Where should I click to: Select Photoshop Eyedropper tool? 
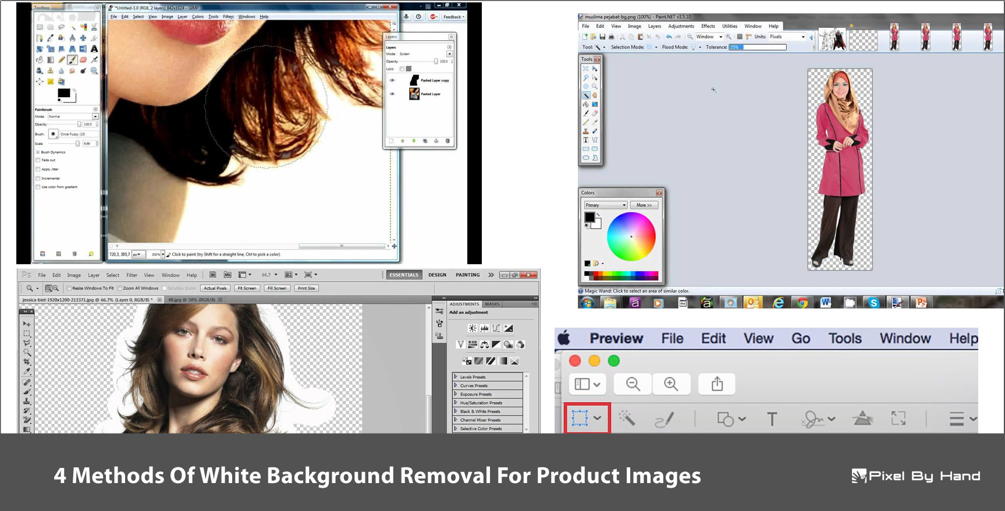pos(27,371)
